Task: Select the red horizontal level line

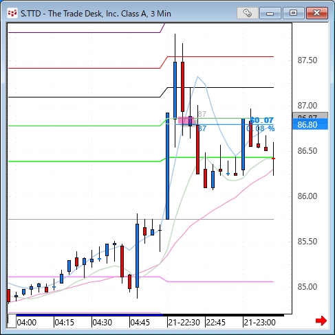Action: tap(221, 56)
